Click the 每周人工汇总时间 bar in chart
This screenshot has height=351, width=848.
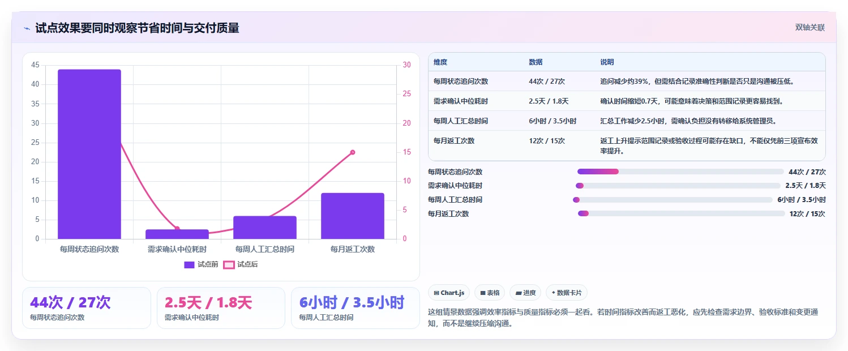(265, 228)
